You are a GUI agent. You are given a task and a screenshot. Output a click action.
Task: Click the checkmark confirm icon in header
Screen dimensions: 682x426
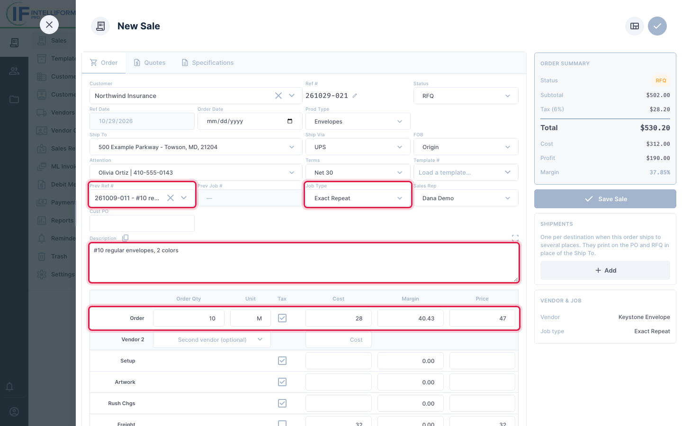(x=657, y=26)
